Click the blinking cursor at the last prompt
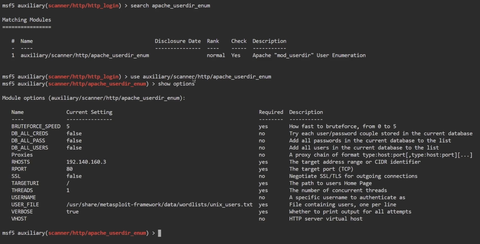 coord(159,233)
